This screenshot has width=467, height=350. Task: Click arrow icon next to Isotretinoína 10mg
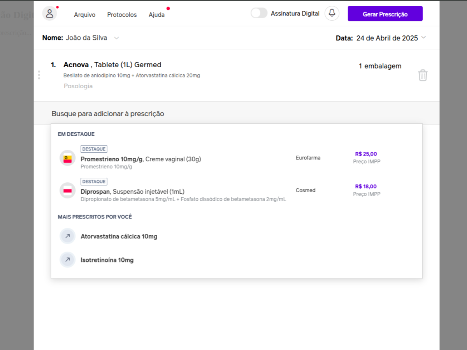pos(67,260)
